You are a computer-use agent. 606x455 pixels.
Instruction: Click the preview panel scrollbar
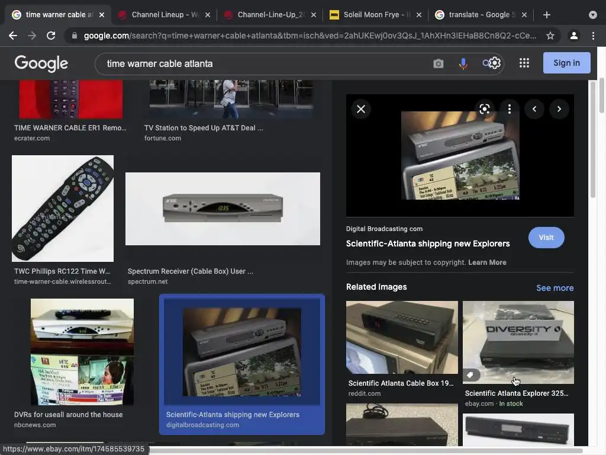[593, 139]
